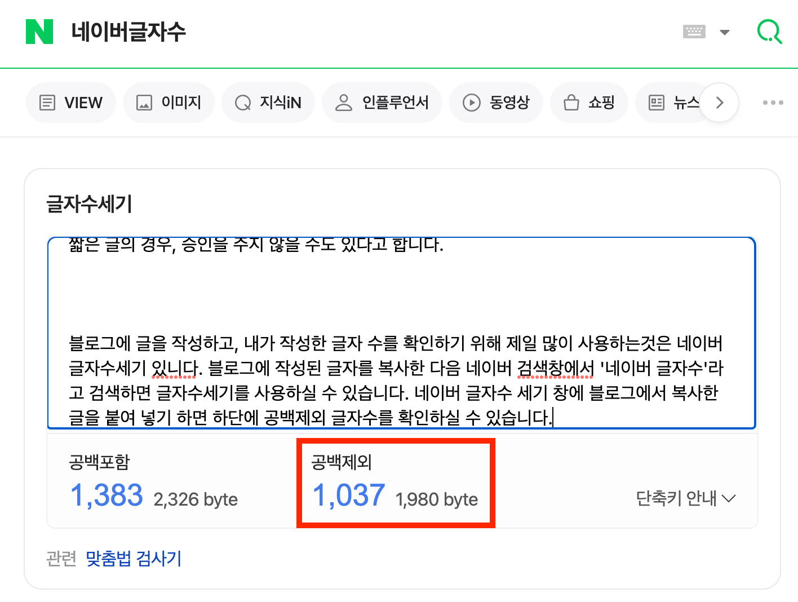Image resolution: width=798 pixels, height=602 pixels.
Task: Click the 지식iN magnifier icon
Action: click(x=243, y=102)
